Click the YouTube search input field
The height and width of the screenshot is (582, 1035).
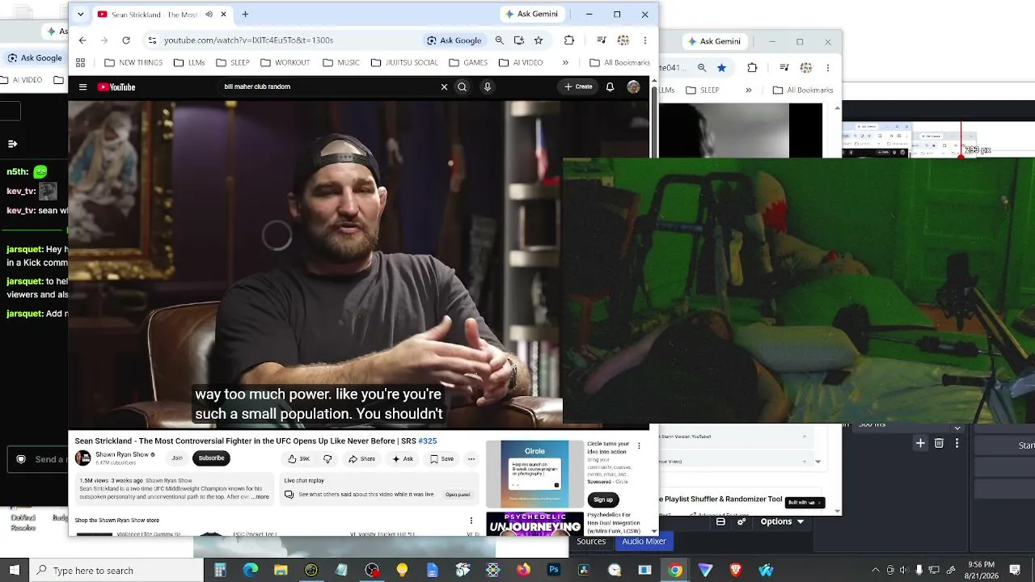[x=330, y=86]
